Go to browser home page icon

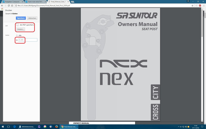(12, 6)
